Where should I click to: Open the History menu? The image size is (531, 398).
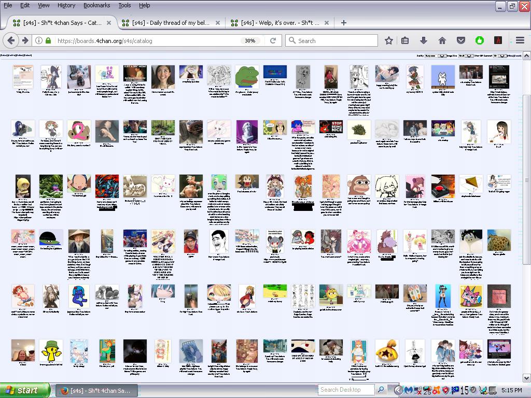[x=66, y=5]
